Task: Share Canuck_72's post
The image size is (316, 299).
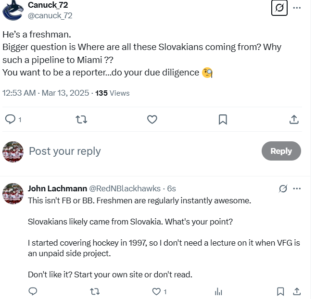Action: pyautogui.click(x=294, y=119)
